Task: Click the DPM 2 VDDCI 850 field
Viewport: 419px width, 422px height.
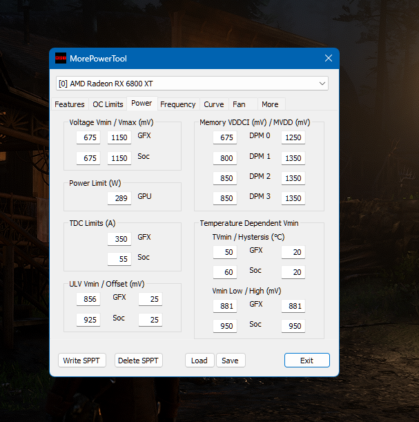Action: (x=225, y=178)
